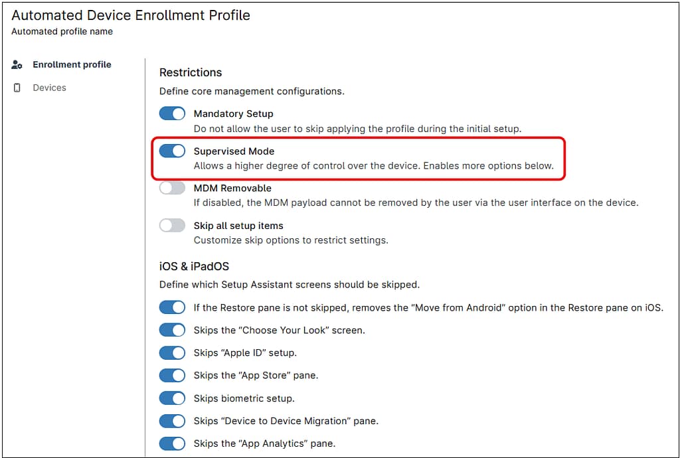Switch to the Devices tab
The width and height of the screenshot is (680, 458).
click(x=49, y=88)
